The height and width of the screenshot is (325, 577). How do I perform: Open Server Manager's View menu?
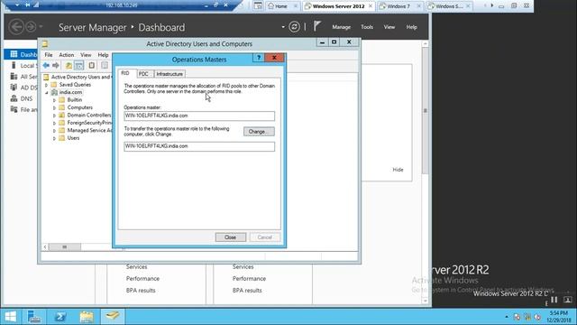point(389,27)
